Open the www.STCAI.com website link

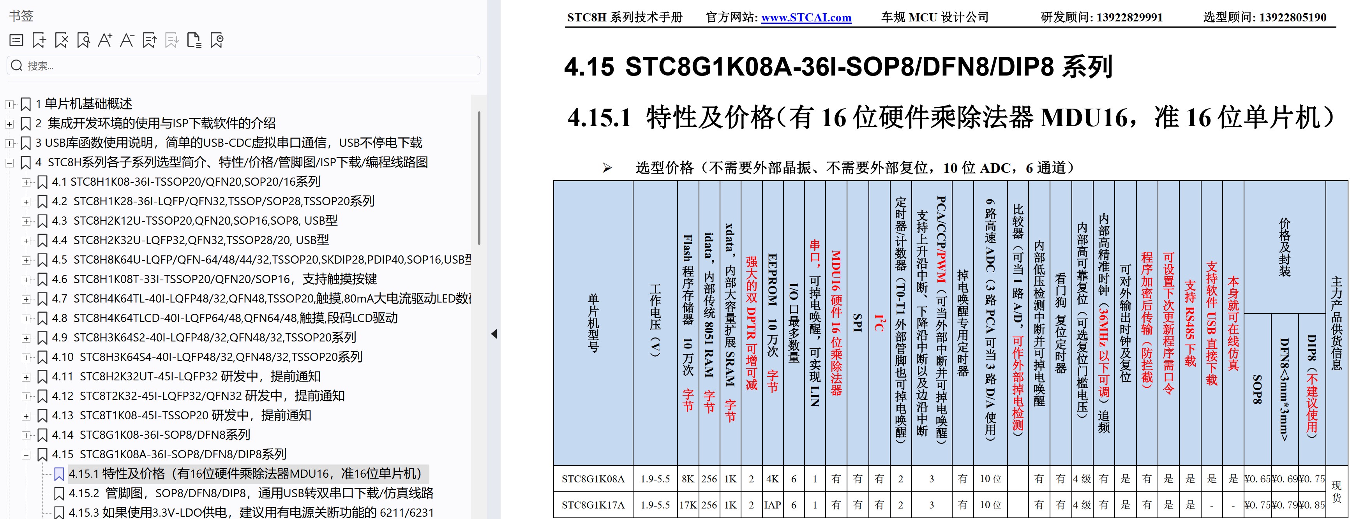806,17
